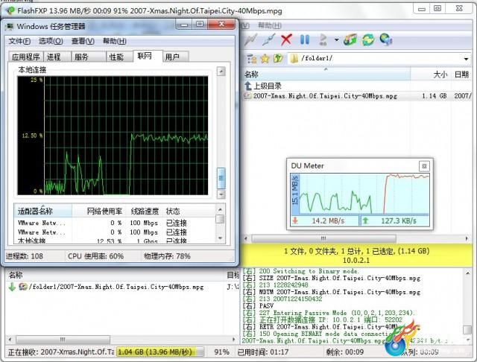Screen dimensions: 477x362
Task: Click the DU Meter traffic graph
Action: coord(364,194)
